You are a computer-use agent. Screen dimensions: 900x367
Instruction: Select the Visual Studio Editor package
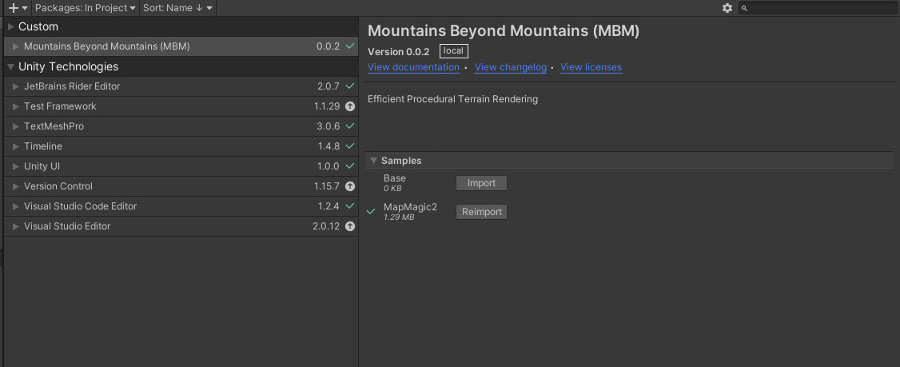point(181,226)
